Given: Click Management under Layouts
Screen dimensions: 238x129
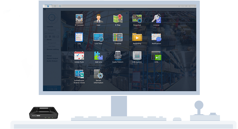Looking at the screenshot, I should tap(52, 30).
